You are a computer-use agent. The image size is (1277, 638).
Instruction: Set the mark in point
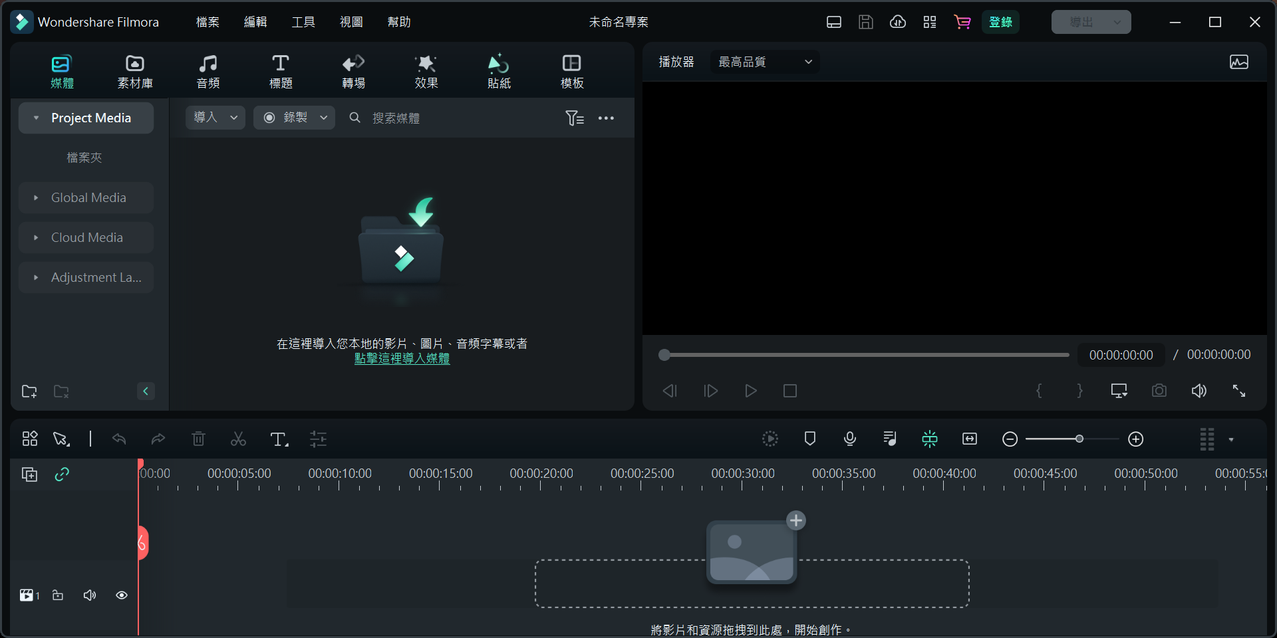(1039, 391)
